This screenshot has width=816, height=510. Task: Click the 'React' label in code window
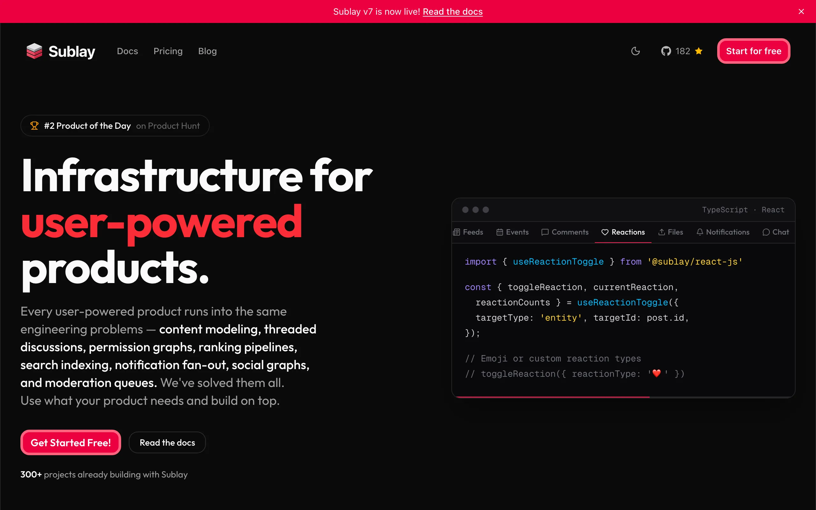[x=773, y=209]
